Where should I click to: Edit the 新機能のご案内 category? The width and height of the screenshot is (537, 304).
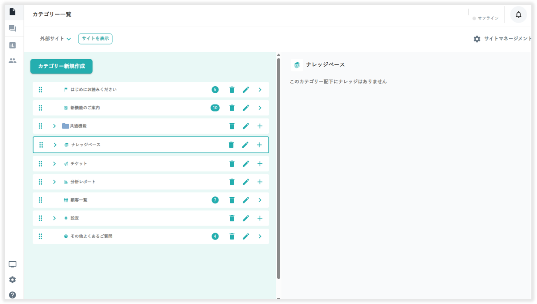click(x=246, y=108)
